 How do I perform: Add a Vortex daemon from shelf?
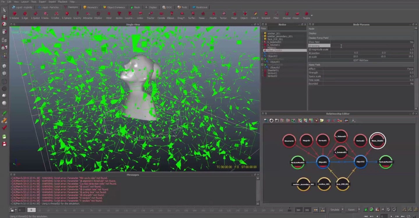tap(119, 15)
